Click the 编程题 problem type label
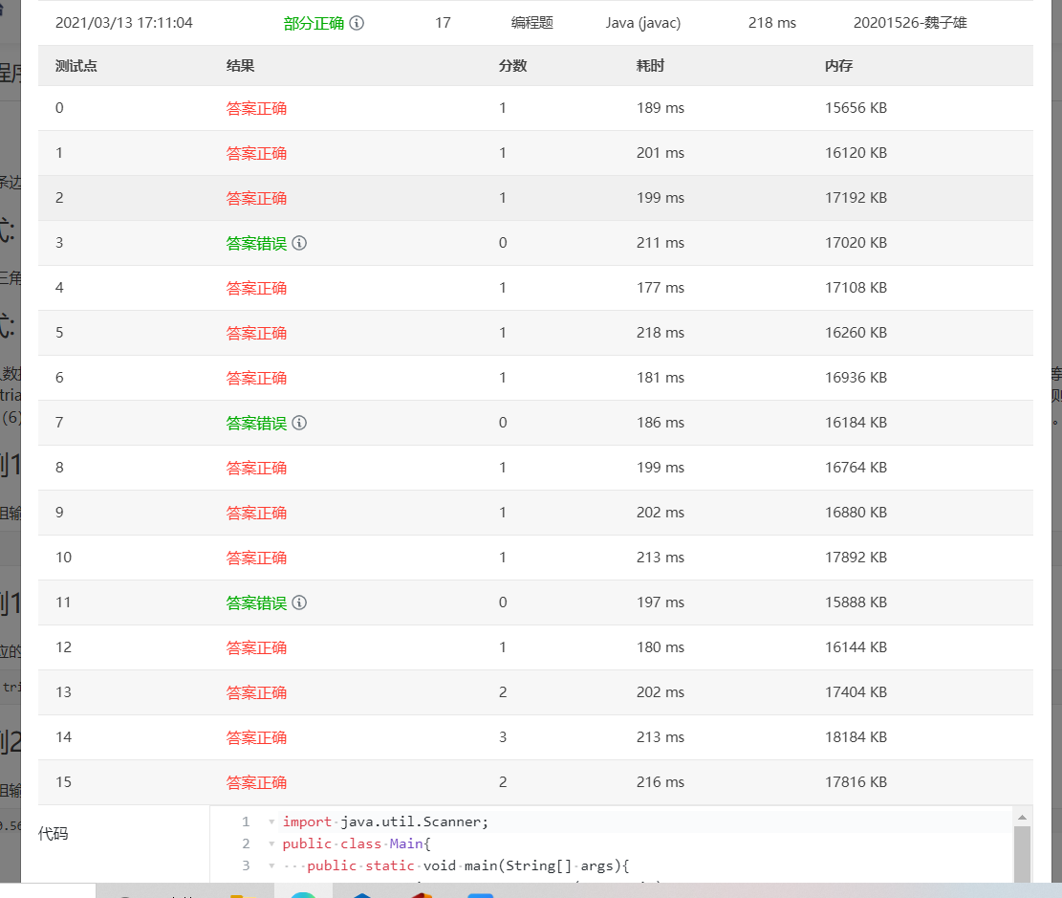 (x=532, y=23)
